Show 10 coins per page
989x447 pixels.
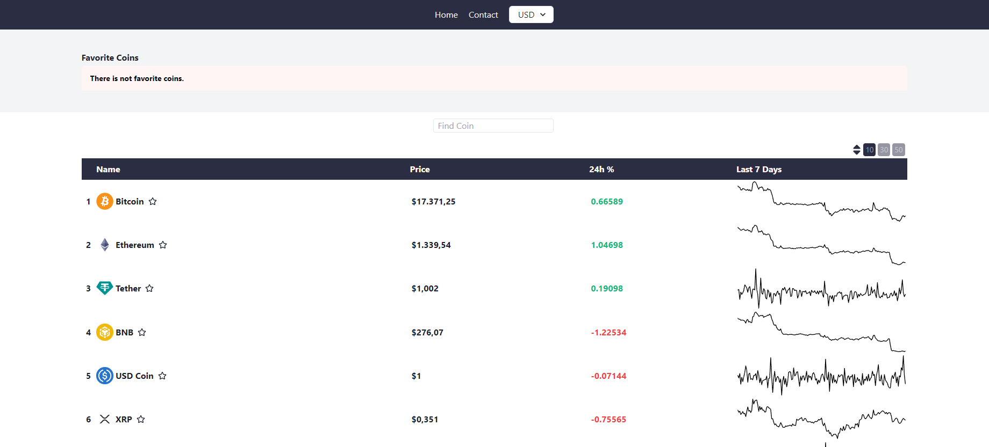coord(869,150)
